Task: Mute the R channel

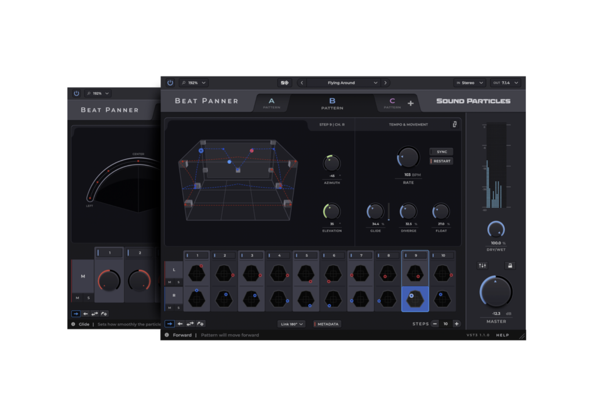Action: 170,308
